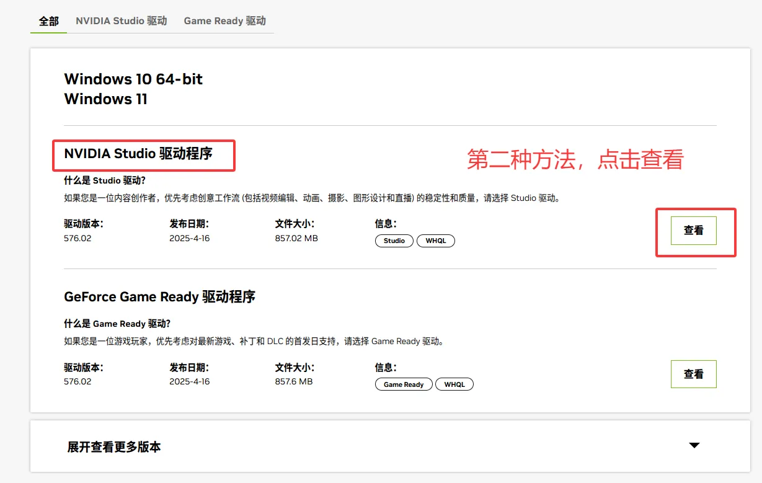762x483 pixels.
Task: Click WHQL tag in Game Ready row
Action: pos(454,384)
